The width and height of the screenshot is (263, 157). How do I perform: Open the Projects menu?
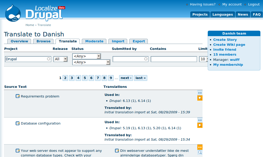pyautogui.click(x=200, y=15)
